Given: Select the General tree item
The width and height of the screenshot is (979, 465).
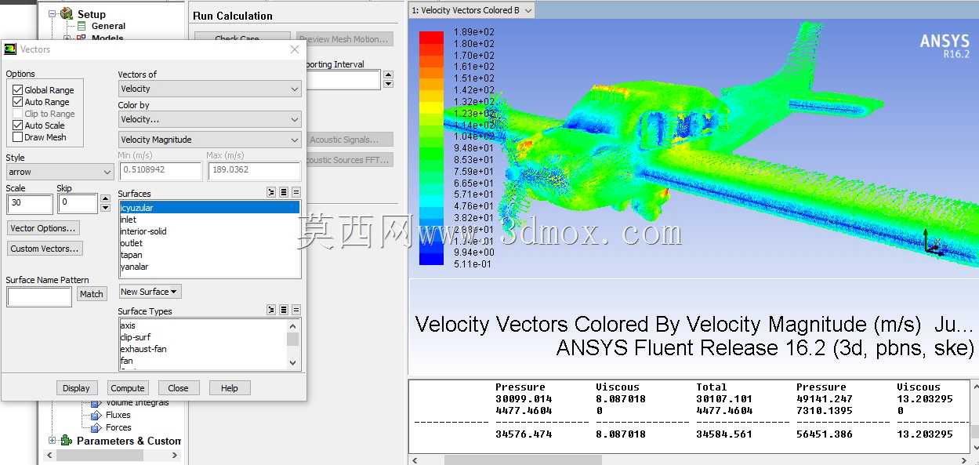Looking at the screenshot, I should pos(108,26).
